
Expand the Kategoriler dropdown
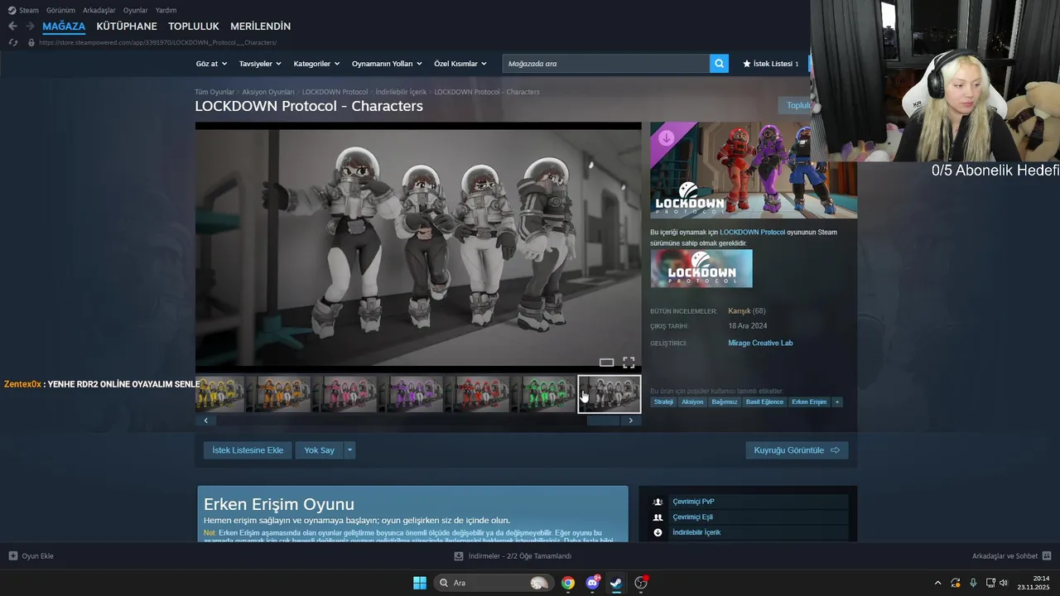[x=316, y=64]
